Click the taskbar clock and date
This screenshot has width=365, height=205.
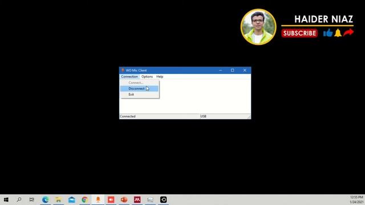click(356, 200)
